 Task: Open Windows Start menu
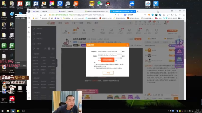(x=3, y=111)
